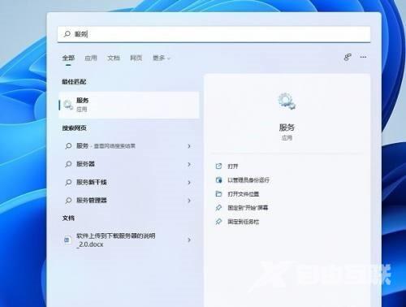This screenshot has width=406, height=307.
Task: Click large 服务 gear icon in preview pane
Action: click(287, 101)
